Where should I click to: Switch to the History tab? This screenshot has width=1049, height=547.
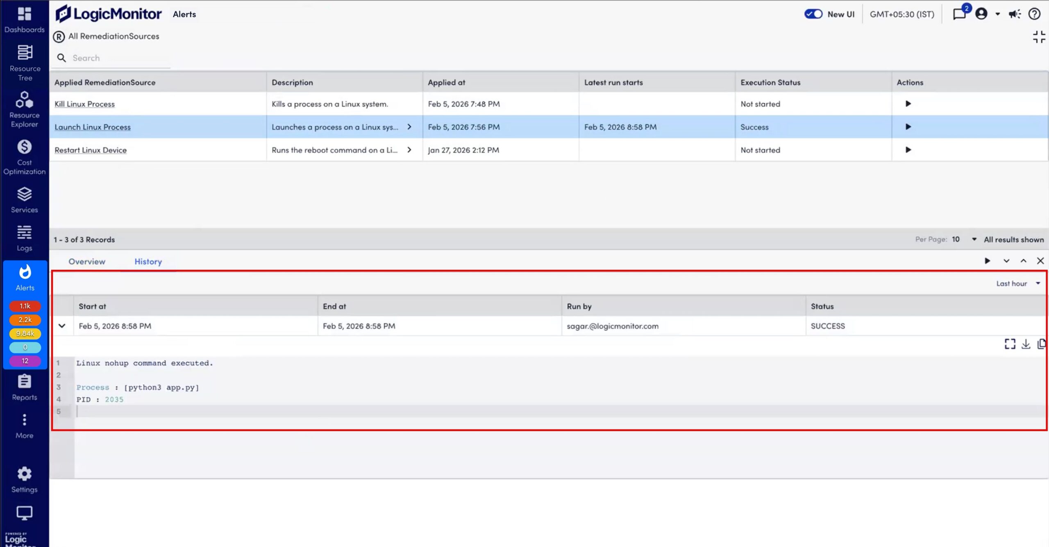148,262
